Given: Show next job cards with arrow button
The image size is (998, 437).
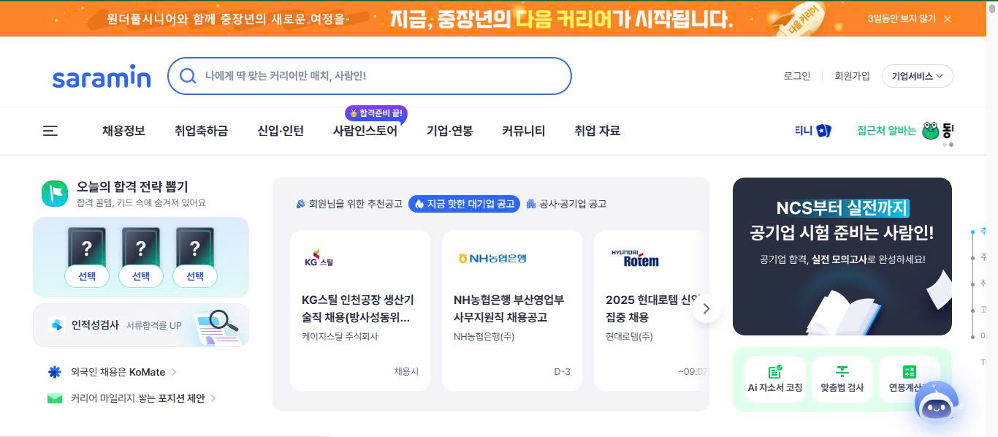Looking at the screenshot, I should tap(706, 309).
